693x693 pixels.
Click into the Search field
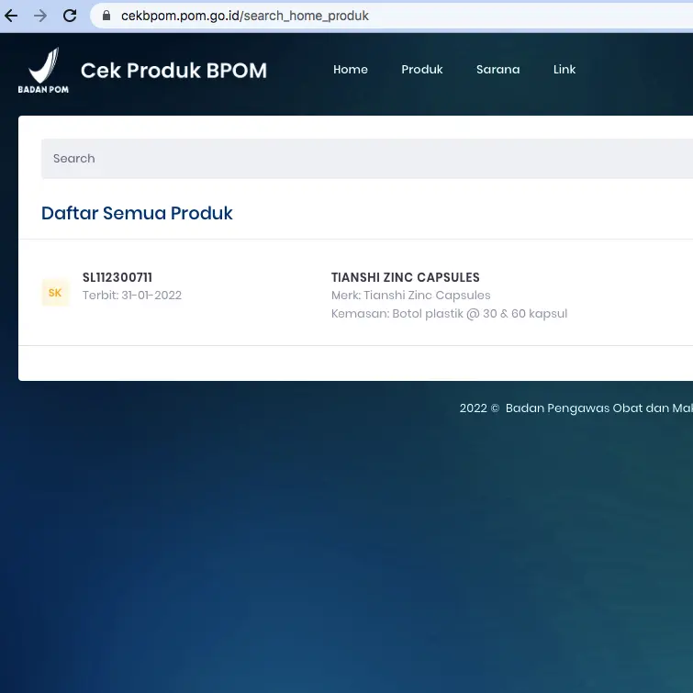pos(367,159)
